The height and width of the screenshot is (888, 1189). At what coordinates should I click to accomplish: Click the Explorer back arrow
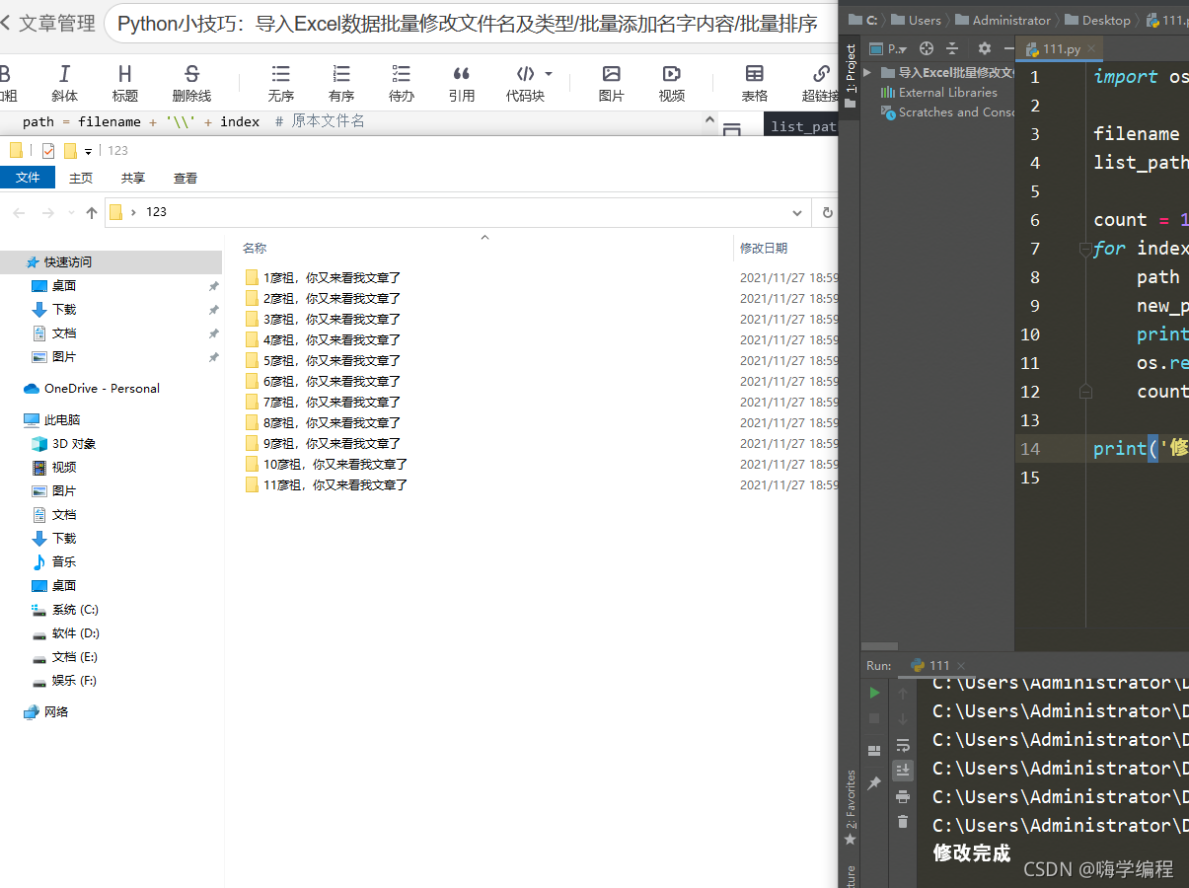(x=19, y=212)
